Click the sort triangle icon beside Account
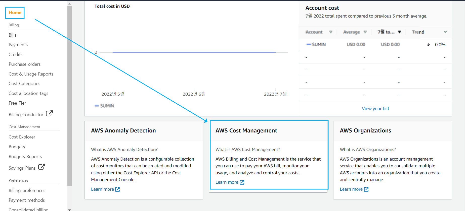Image resolution: width=465 pixels, height=211 pixels. click(330, 32)
